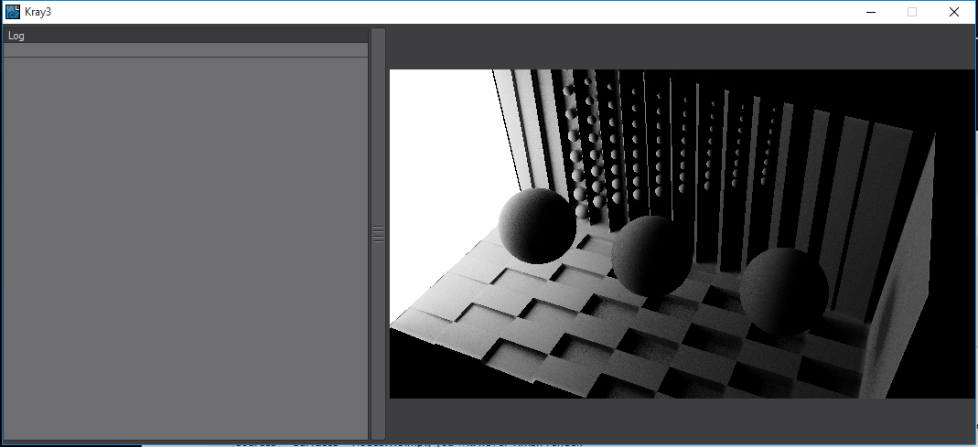
Task: Minimize the Kray3 window
Action: coord(869,12)
